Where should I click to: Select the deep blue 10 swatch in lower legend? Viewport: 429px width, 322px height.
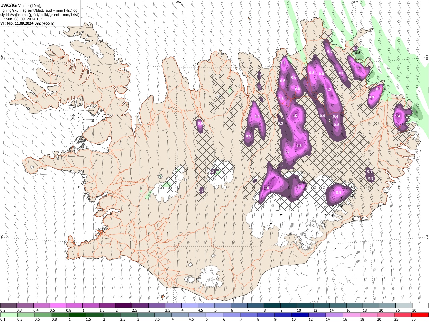pos(300,315)
